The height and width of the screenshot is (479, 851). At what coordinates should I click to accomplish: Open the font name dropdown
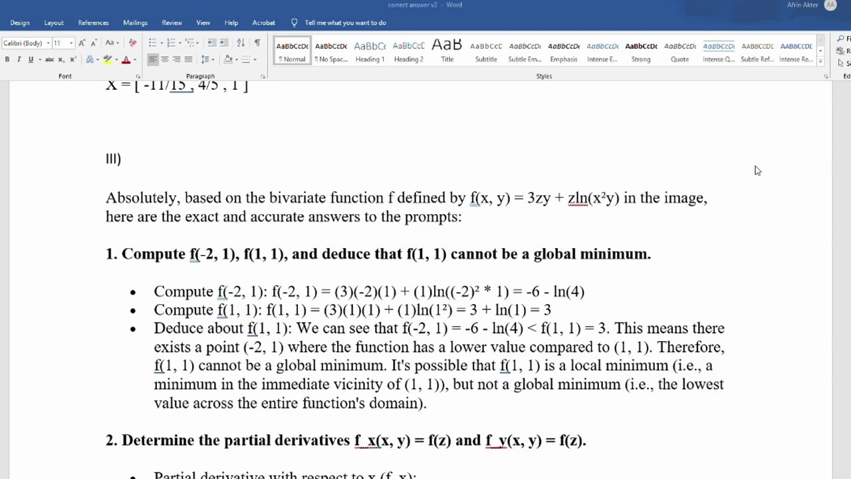[x=48, y=43]
